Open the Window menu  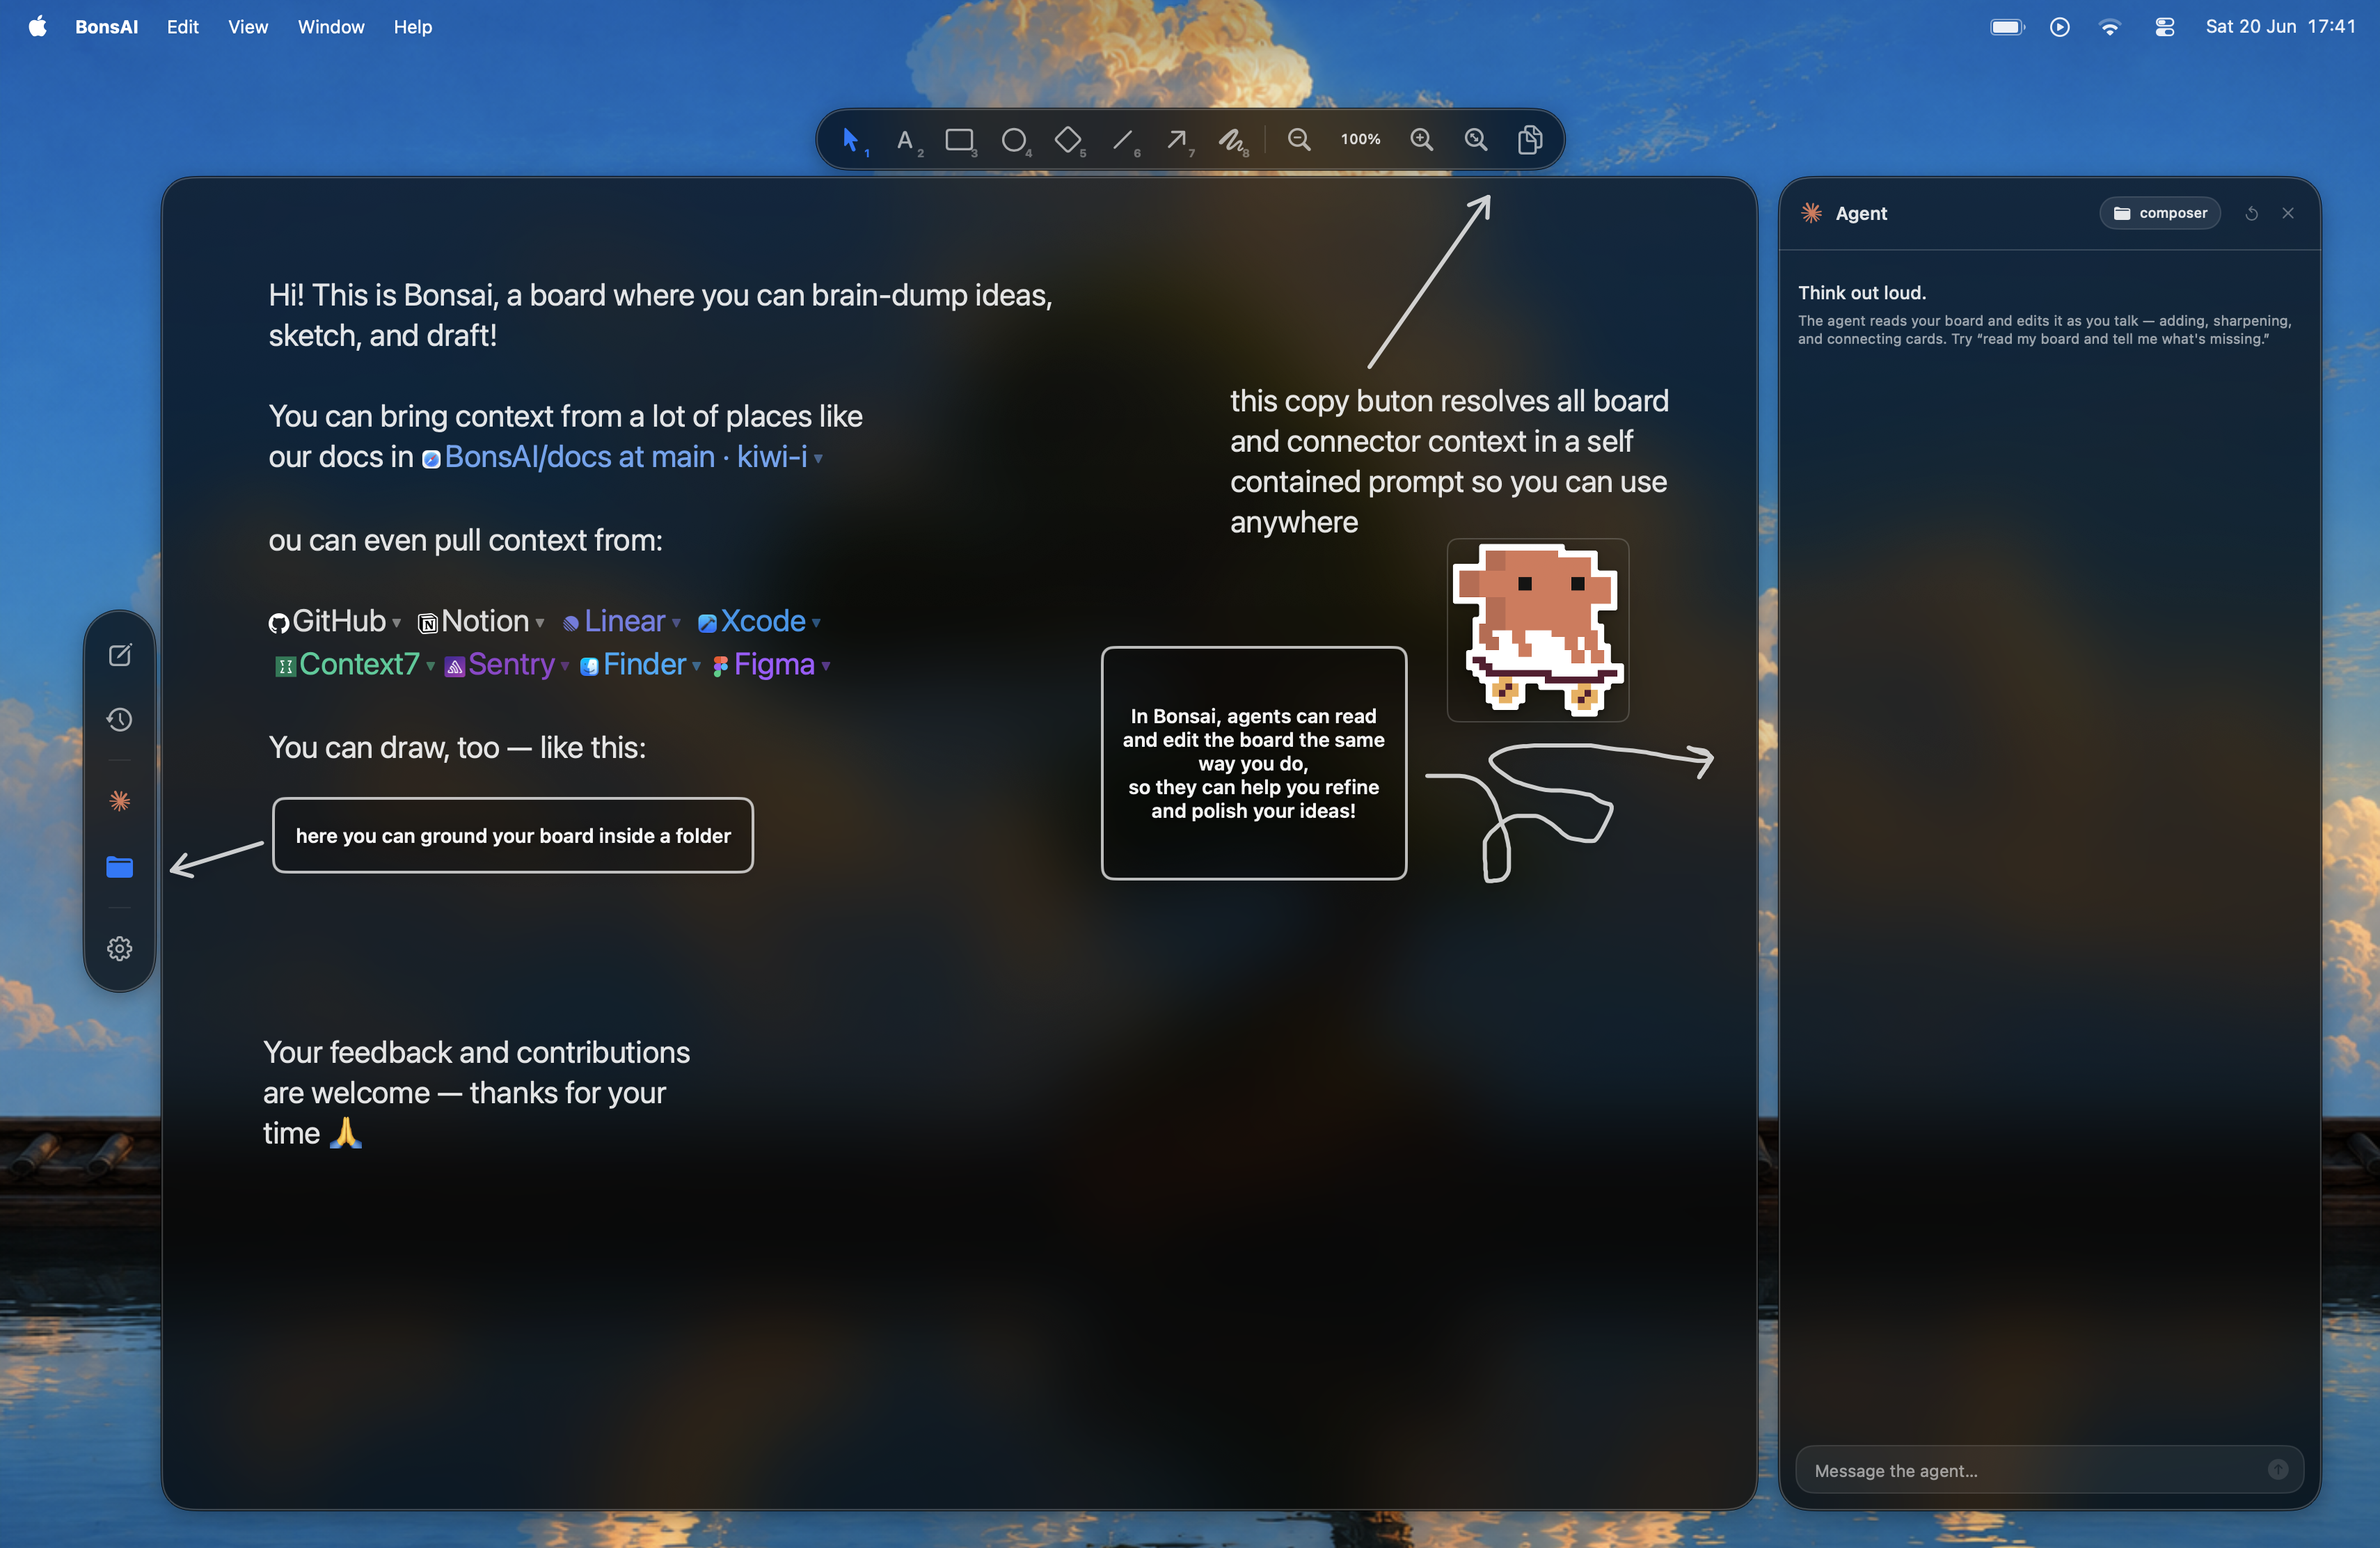tap(331, 27)
